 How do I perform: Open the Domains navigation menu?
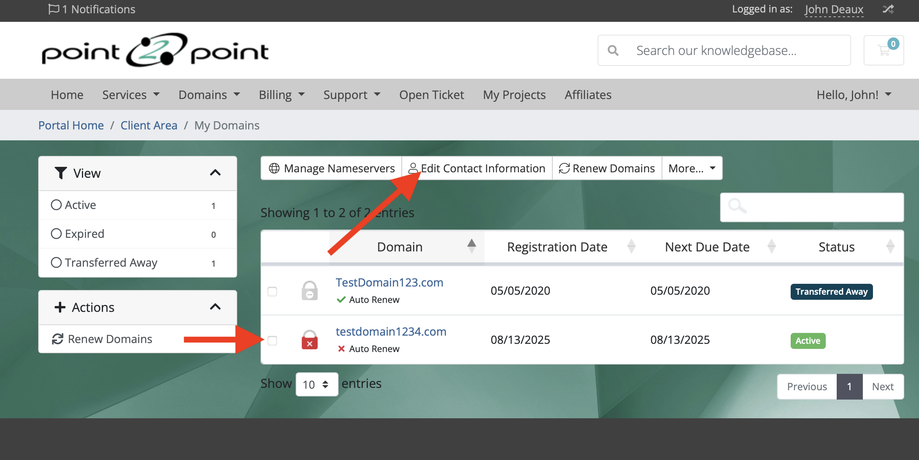click(x=209, y=95)
